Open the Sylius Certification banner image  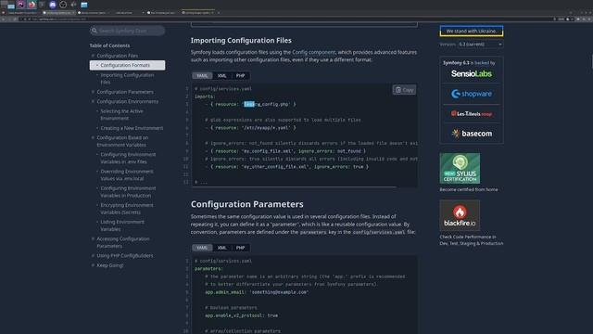(x=460, y=169)
